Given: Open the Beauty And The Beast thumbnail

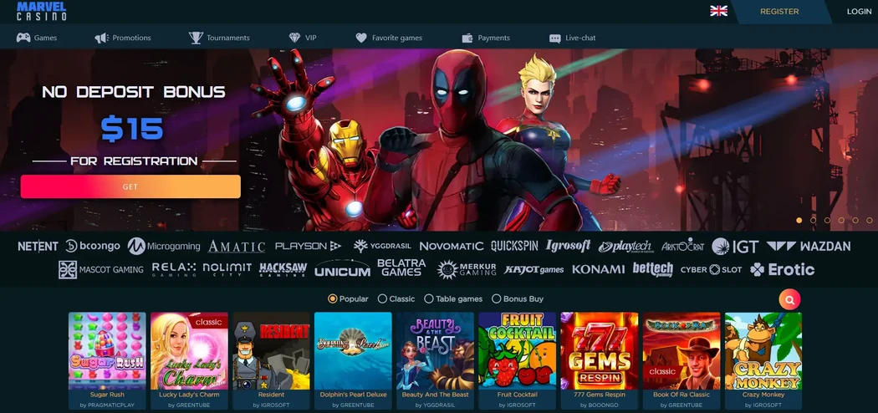Looking at the screenshot, I should (x=435, y=351).
